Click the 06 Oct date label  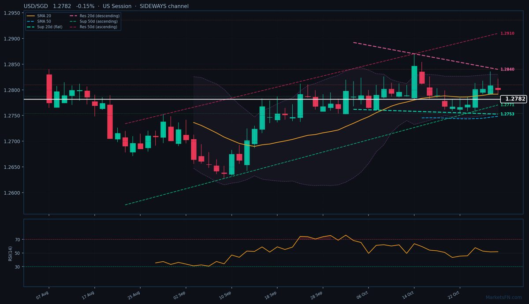(362, 294)
